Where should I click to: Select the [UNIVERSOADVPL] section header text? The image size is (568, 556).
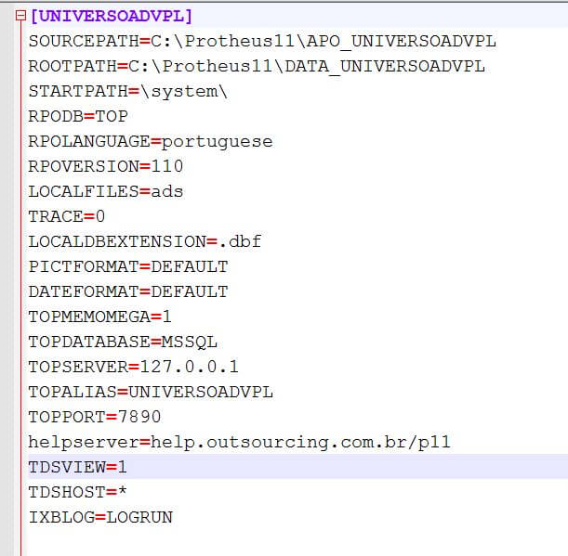[x=112, y=17]
